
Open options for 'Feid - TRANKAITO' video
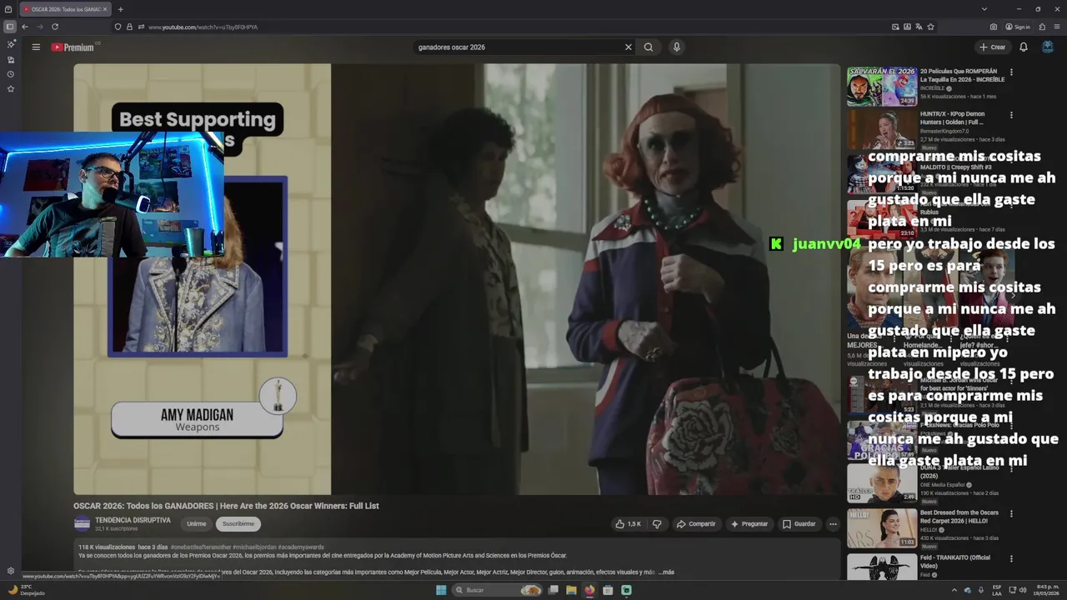1011,559
